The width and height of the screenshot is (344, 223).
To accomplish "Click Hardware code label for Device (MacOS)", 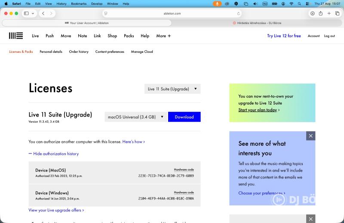I will (x=184, y=169).
